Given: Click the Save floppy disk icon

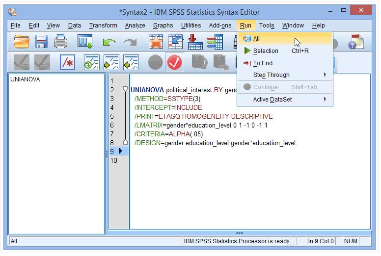Looking at the screenshot, I should point(41,42).
